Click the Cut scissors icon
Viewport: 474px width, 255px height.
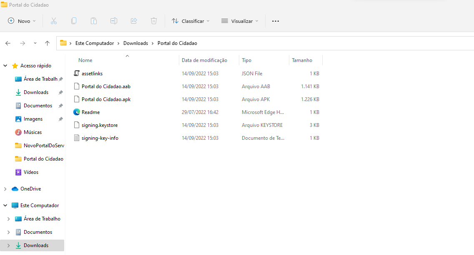[54, 21]
